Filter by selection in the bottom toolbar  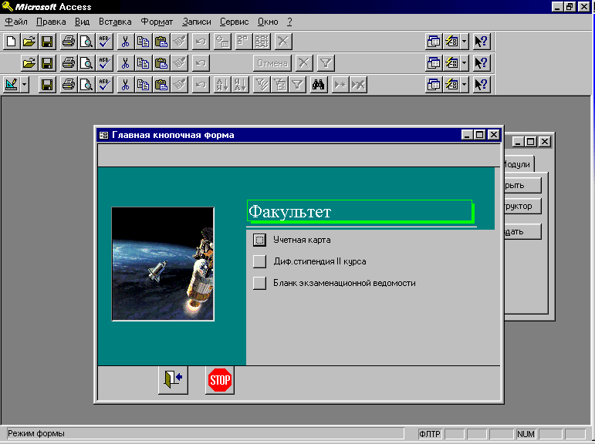tap(262, 85)
